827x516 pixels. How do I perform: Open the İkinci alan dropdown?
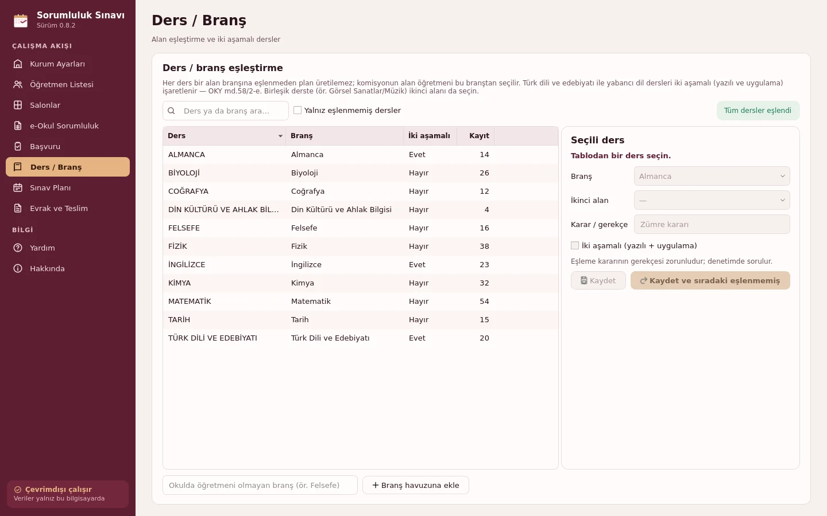click(x=712, y=200)
